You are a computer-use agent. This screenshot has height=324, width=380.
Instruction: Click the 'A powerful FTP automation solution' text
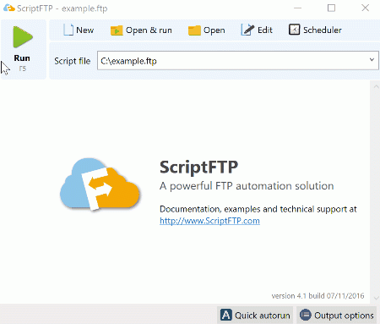click(247, 186)
